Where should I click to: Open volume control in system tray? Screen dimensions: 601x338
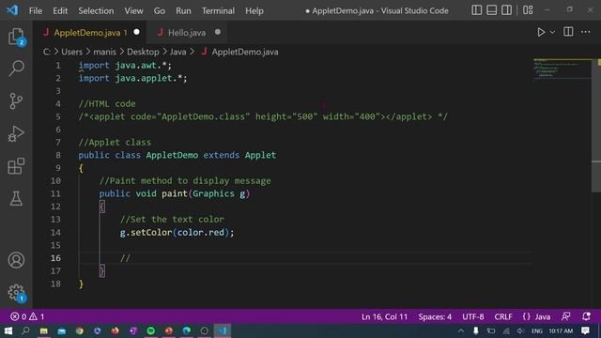point(520,330)
